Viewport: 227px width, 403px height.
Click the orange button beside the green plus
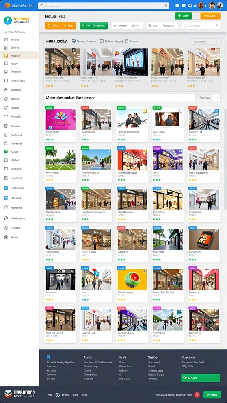coord(210,16)
